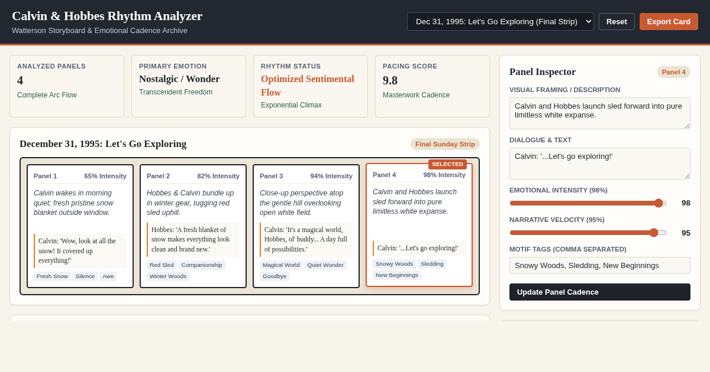Click the Reset button
The image size is (710, 372).
617,22
